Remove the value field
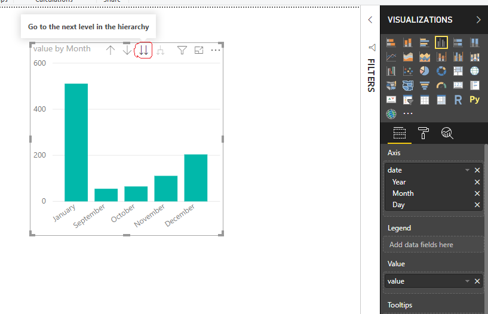 [477, 281]
